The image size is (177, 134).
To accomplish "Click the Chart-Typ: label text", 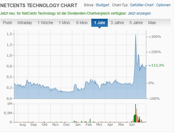I will (x=120, y=5).
